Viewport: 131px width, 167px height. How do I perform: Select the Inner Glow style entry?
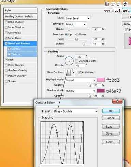coord(14,38)
